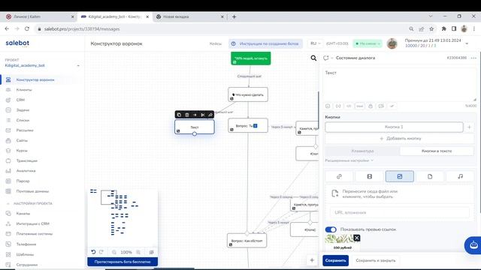
Task: Select document attachment type icon
Action: [430, 176]
